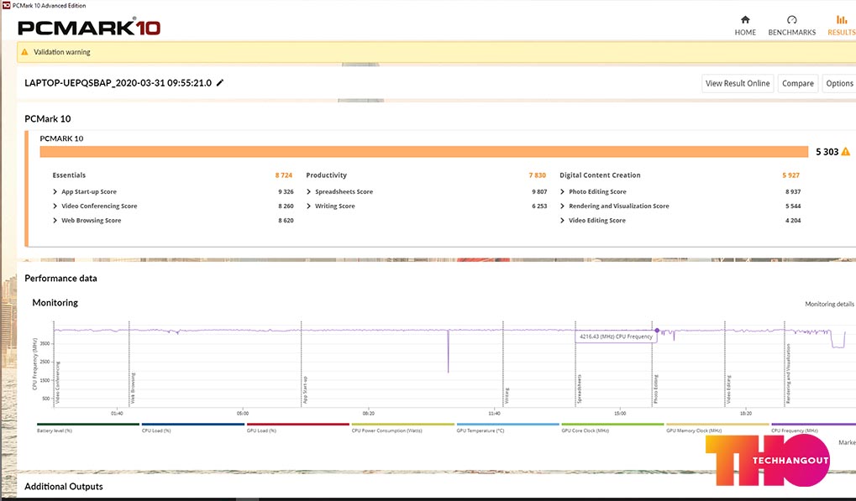Screen dimensions: 856x501
Task: Click the validation warning triangle icon
Action: point(25,52)
